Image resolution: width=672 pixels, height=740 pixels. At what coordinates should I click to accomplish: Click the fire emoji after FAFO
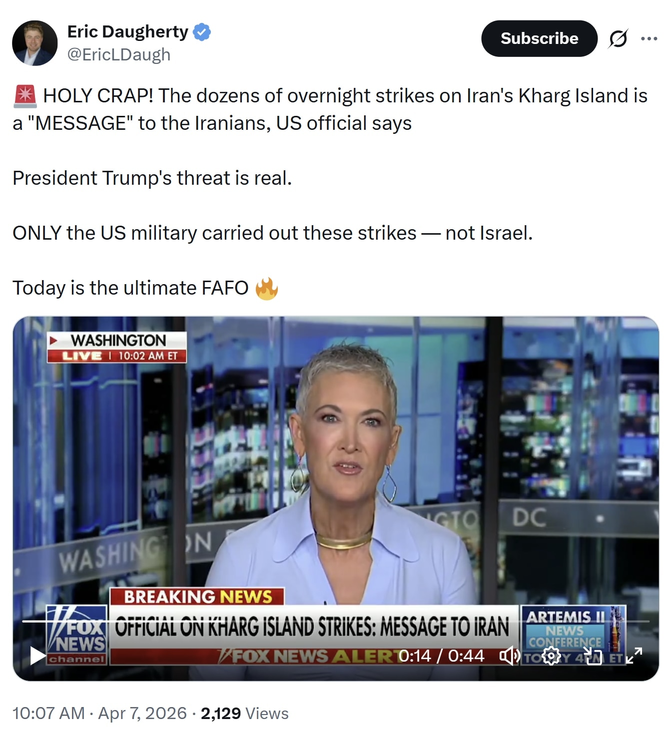pyautogui.click(x=266, y=288)
